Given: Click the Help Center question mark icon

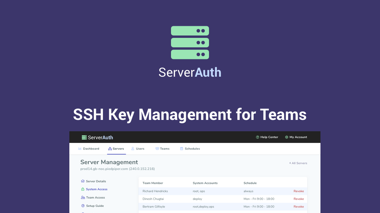Looking at the screenshot, I should pyautogui.click(x=257, y=137).
